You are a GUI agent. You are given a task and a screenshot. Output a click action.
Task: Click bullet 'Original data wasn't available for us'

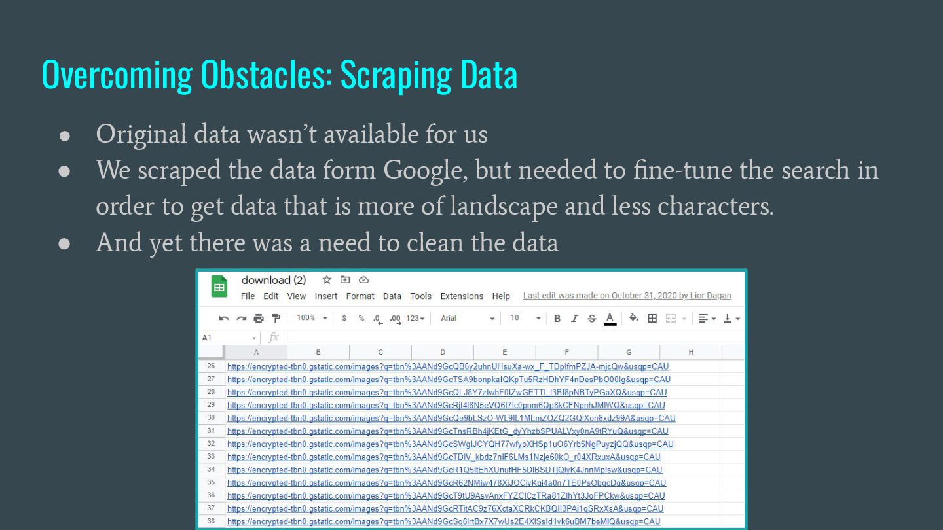click(x=291, y=134)
